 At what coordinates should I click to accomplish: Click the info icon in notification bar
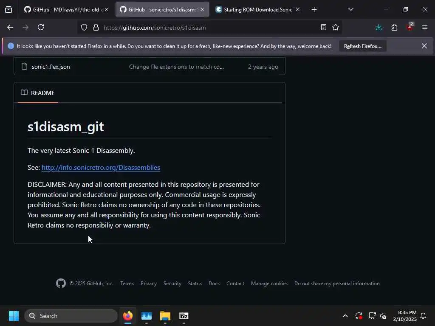[11, 46]
